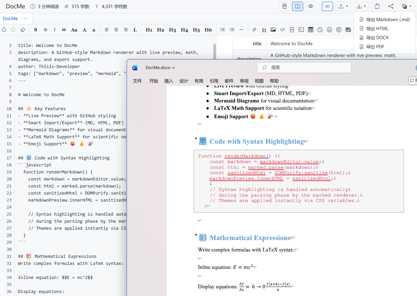
Task: Insert an image
Action: 273,30
